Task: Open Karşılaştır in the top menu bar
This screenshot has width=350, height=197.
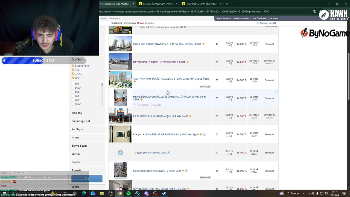Action: tap(274, 19)
